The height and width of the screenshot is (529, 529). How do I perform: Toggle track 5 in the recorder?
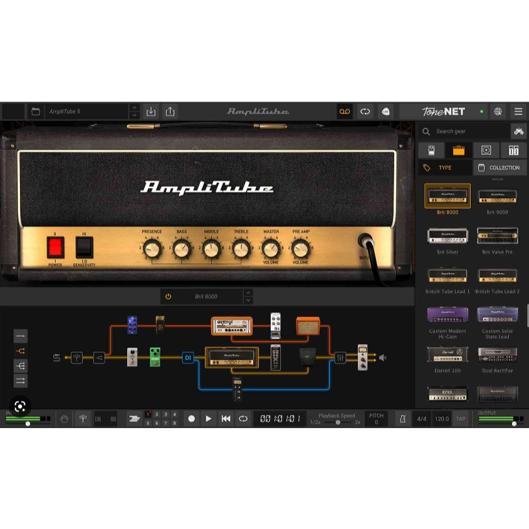point(148,422)
